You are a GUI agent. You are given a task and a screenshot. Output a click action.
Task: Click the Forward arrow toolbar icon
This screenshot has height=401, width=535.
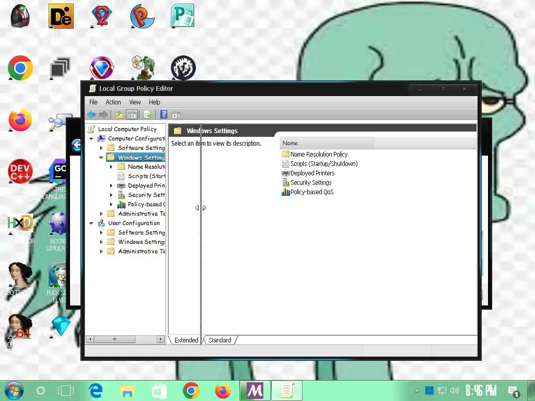click(x=103, y=114)
